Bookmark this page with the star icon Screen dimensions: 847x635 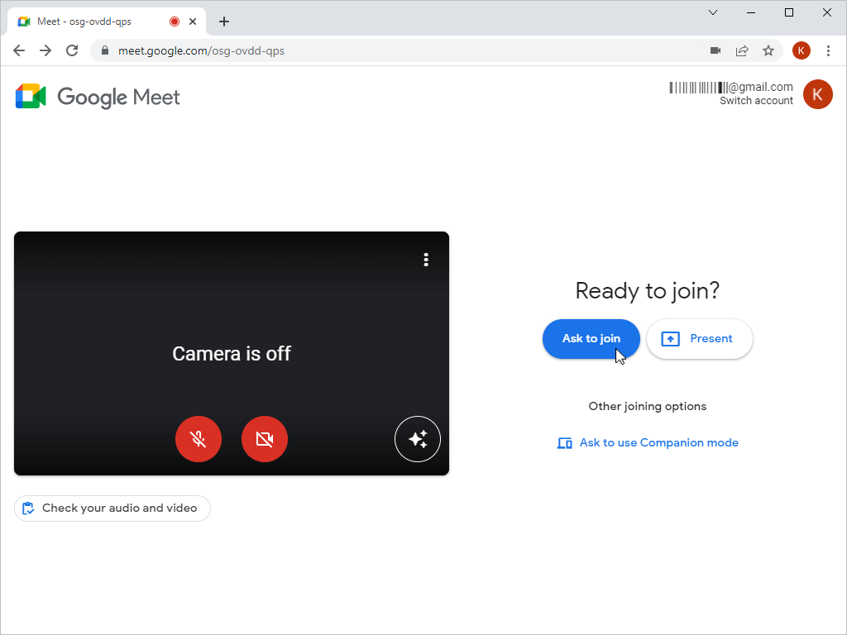click(x=768, y=50)
